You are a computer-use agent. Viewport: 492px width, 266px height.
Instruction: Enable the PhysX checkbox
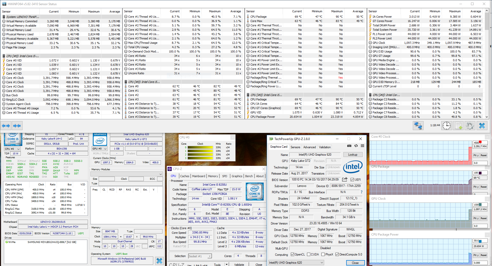tap(323, 254)
